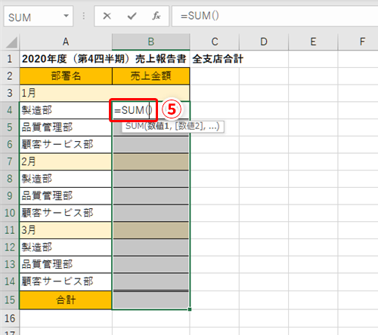Select row 2 header
This screenshot has height=335, width=378.
(10, 76)
